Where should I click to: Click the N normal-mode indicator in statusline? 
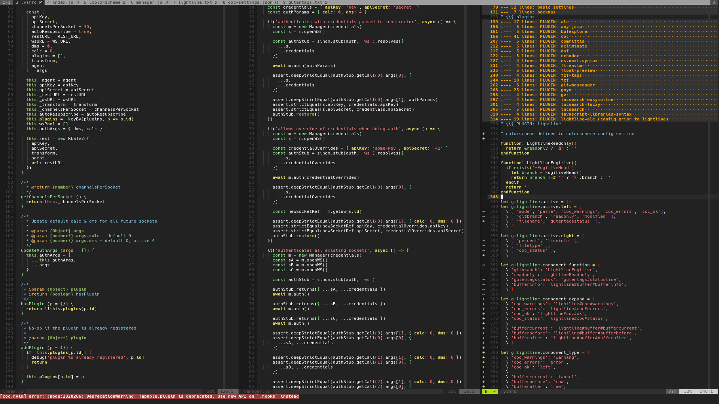pyautogui.click(x=486, y=391)
